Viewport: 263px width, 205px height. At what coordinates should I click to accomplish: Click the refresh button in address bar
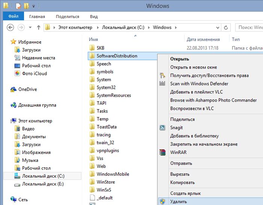[226, 27]
